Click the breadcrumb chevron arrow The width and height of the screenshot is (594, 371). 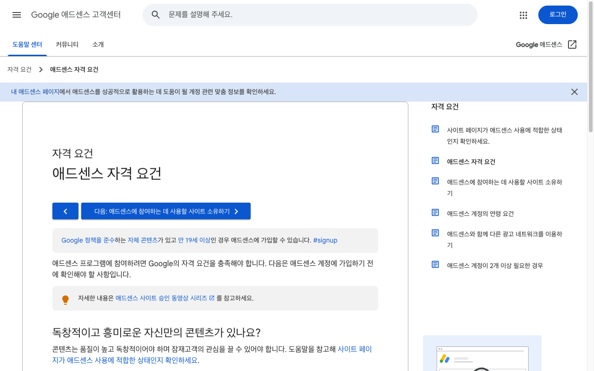[41, 70]
